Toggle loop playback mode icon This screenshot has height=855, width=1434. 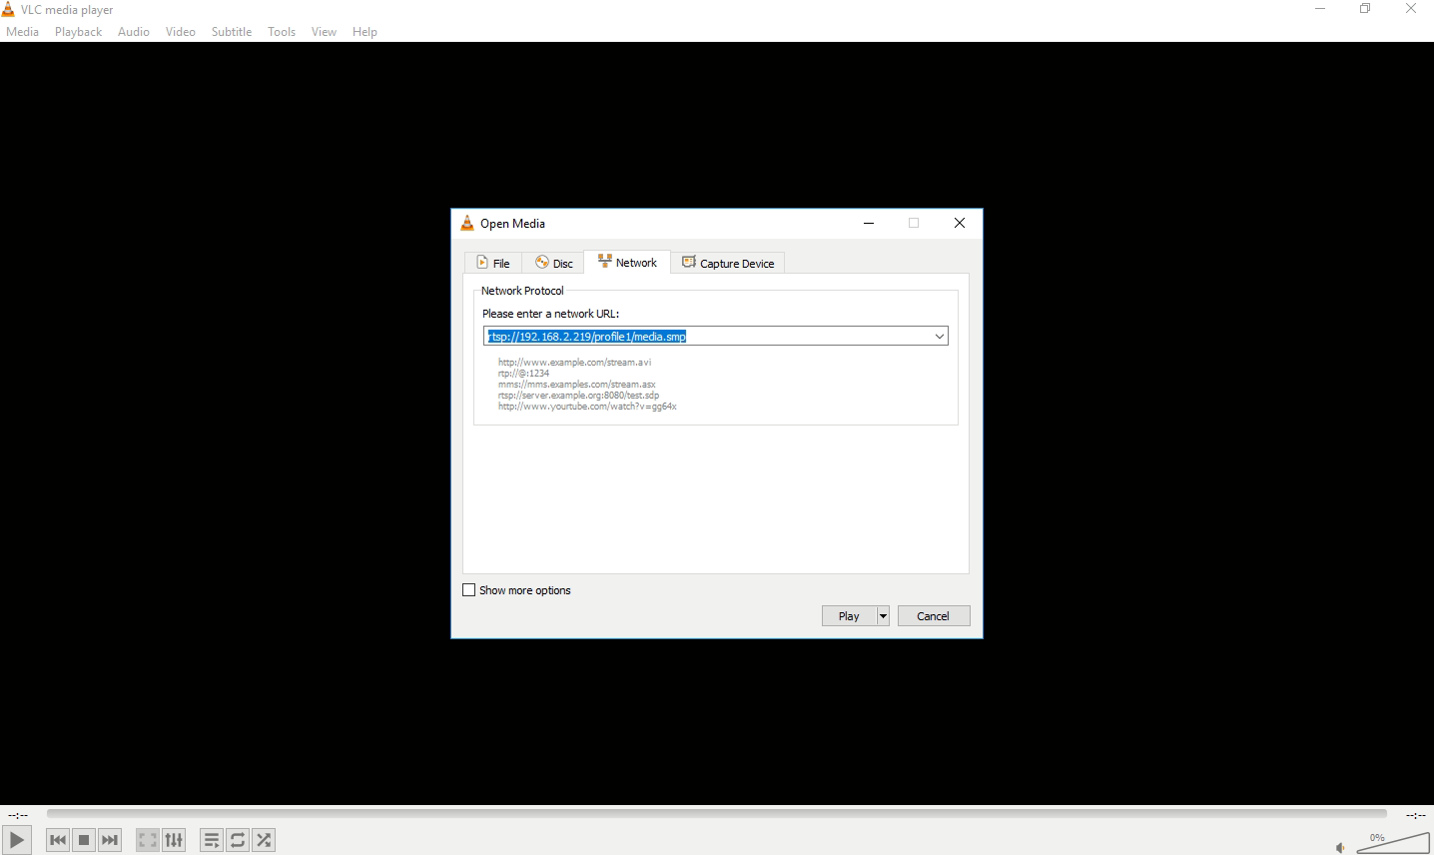(238, 840)
